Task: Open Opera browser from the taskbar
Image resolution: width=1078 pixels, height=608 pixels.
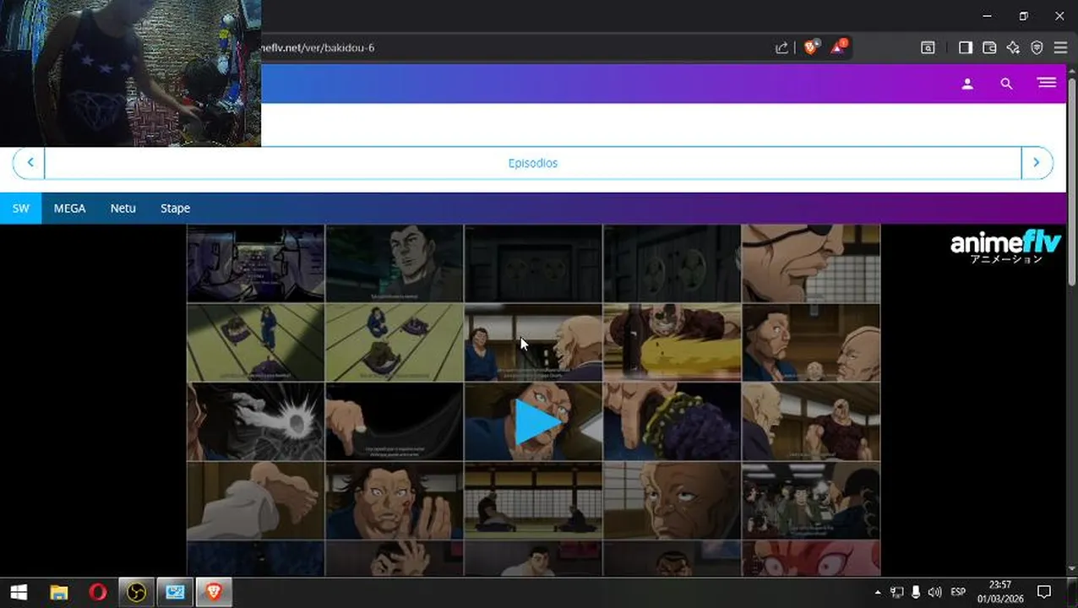Action: click(x=97, y=593)
